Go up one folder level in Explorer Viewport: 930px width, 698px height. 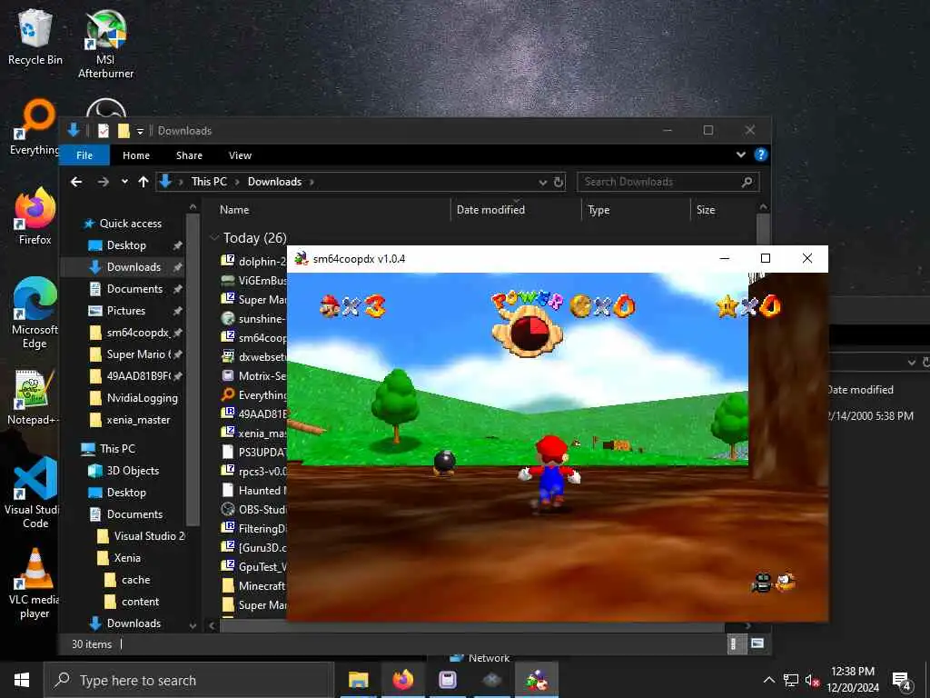pos(143,182)
